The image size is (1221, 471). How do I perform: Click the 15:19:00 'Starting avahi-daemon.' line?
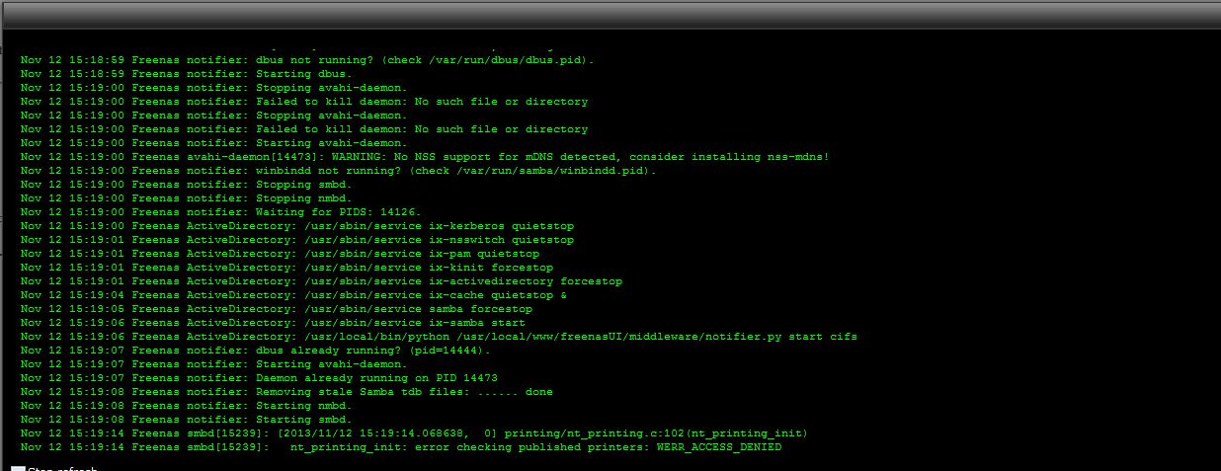click(x=214, y=143)
